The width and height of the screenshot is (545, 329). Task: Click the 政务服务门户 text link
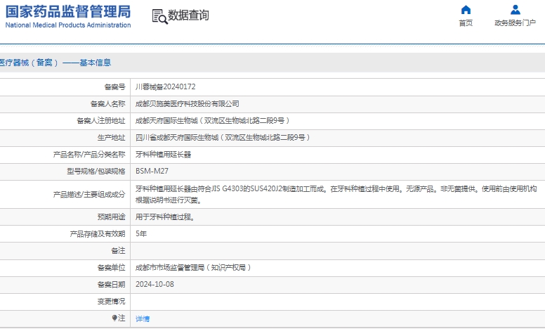pyautogui.click(x=515, y=23)
